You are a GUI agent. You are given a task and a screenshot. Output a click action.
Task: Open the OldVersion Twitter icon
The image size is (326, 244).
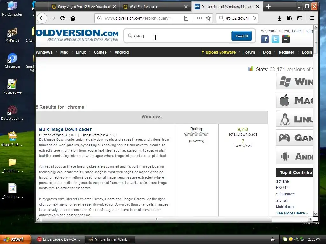[275, 39]
